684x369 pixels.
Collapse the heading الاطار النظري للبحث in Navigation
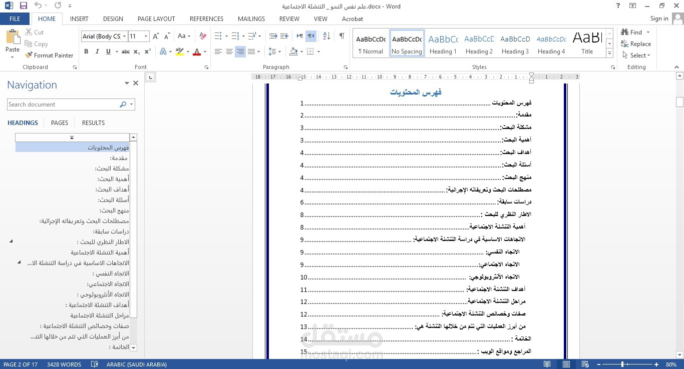tap(11, 241)
